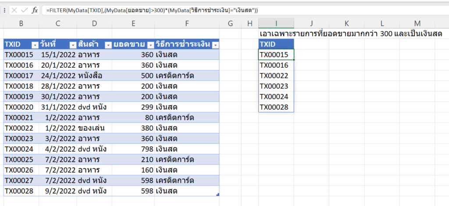Click the vertical dots handle beside formula bar
This screenshot has height=206, width=449.
(4, 10)
